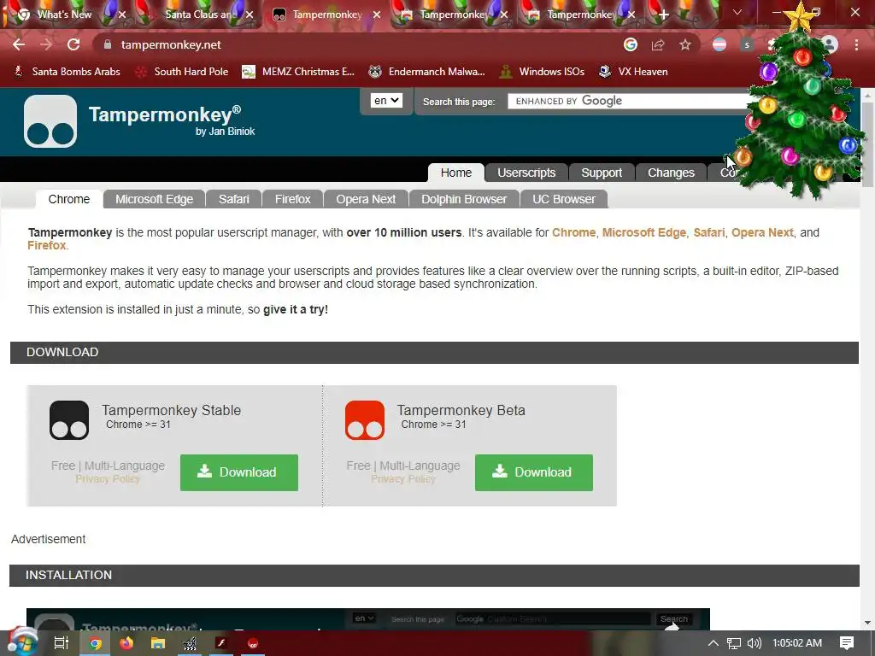Click the Google search this page field
Screen dimensions: 875x656
click(x=629, y=101)
